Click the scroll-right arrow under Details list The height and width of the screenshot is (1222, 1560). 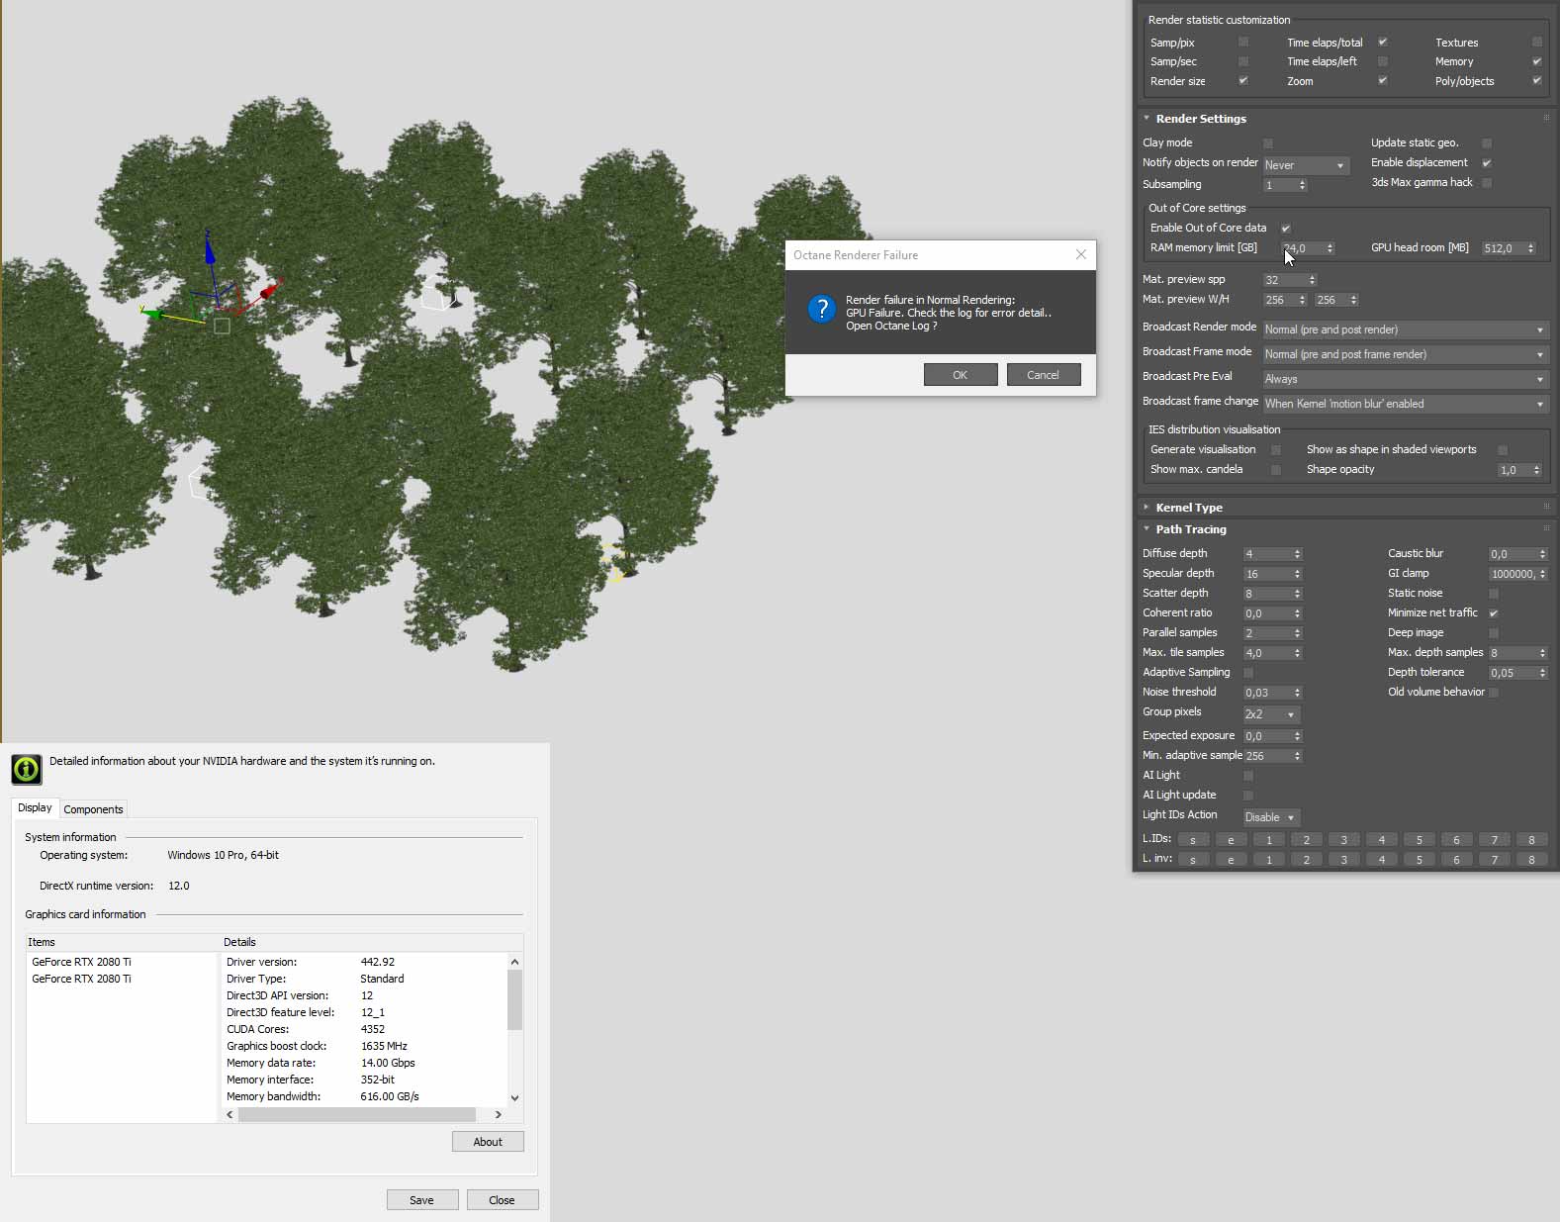click(x=498, y=1114)
